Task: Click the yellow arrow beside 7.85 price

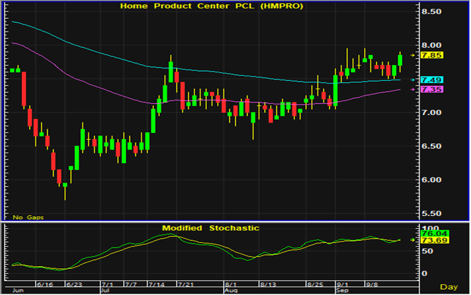Action: tap(413, 55)
